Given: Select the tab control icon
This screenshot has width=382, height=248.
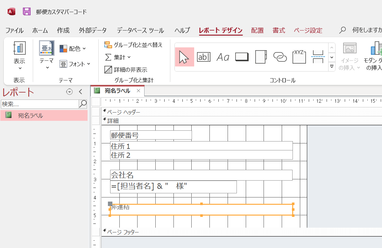Looking at the screenshot, I should [260, 57].
